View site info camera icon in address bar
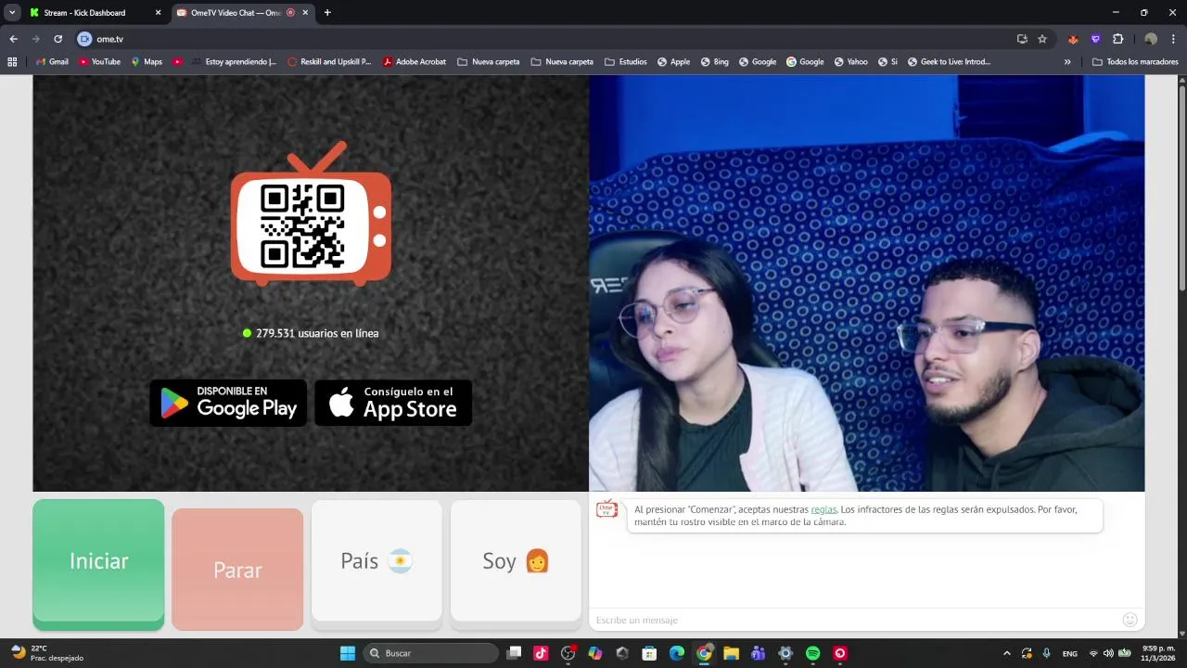This screenshot has width=1187, height=668. (84, 39)
